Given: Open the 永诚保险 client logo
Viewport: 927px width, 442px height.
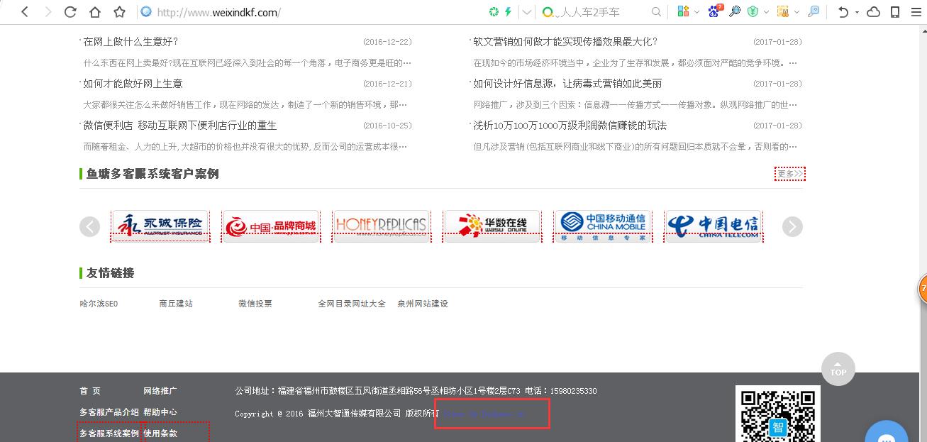Looking at the screenshot, I should point(160,226).
